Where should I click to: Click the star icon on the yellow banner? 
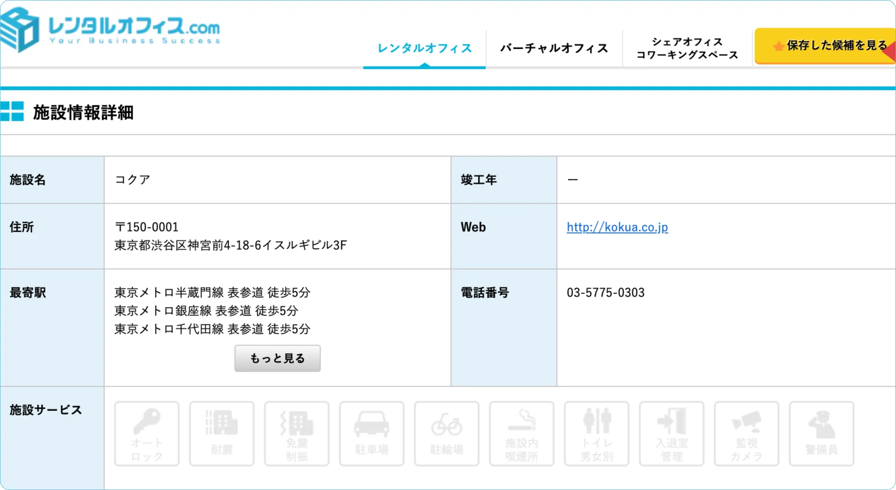click(x=777, y=46)
